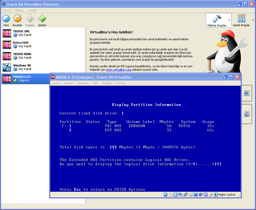The height and width of the screenshot is (210, 256).
Task: Click the CPU virtualization chip indicator
Action: coord(205,194)
